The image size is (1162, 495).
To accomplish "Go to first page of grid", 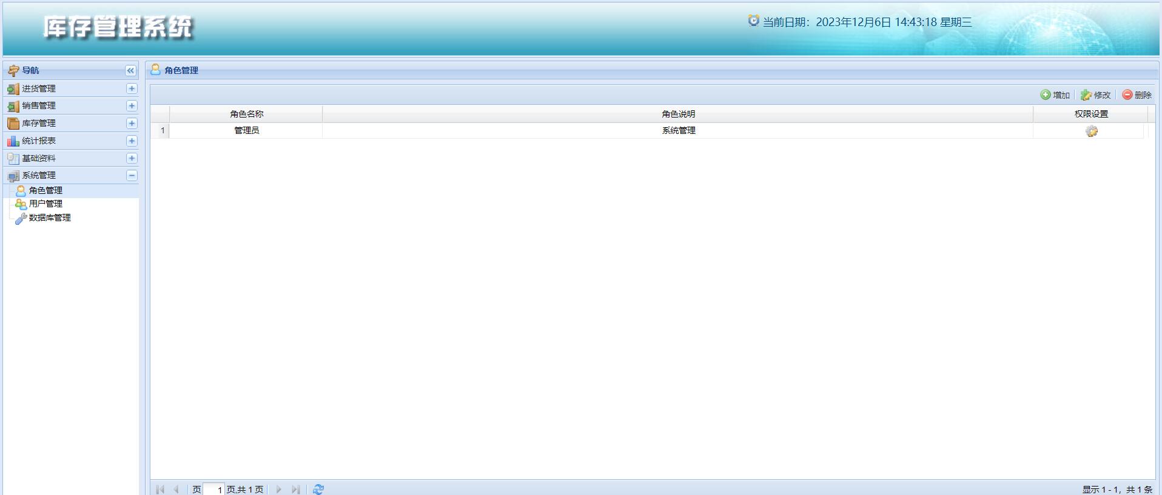I will coord(160,489).
